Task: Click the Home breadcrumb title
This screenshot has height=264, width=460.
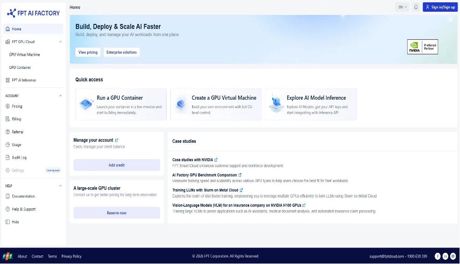Action: click(x=75, y=7)
